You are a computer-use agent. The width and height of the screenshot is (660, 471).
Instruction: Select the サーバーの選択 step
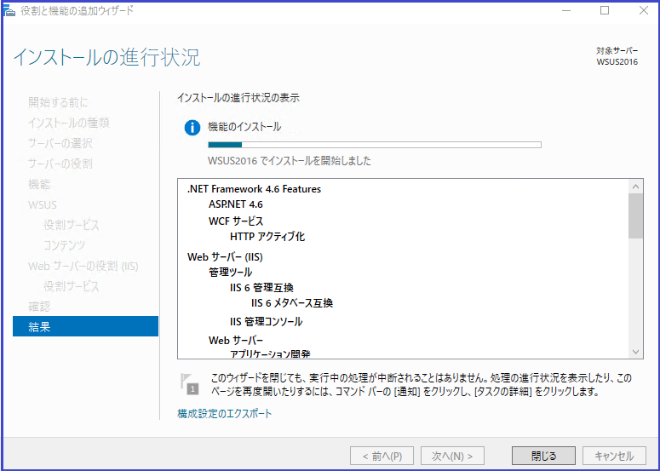click(60, 143)
